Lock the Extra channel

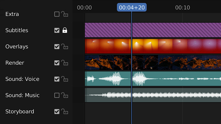click(64, 14)
